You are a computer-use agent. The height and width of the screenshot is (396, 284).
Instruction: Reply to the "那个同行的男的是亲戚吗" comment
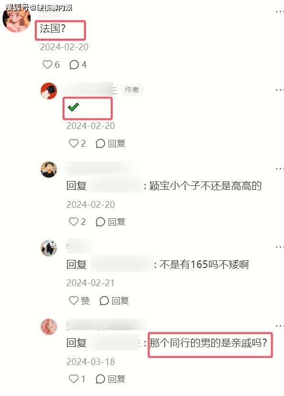point(111,379)
